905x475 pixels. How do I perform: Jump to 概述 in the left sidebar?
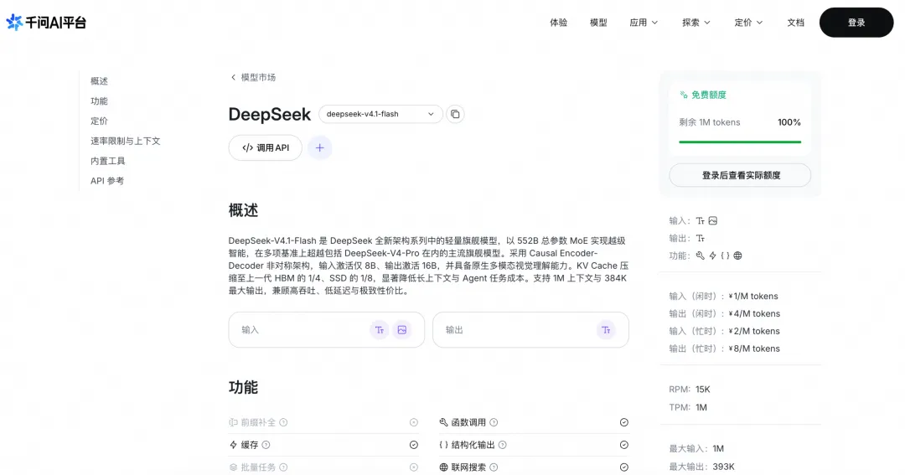coord(99,81)
